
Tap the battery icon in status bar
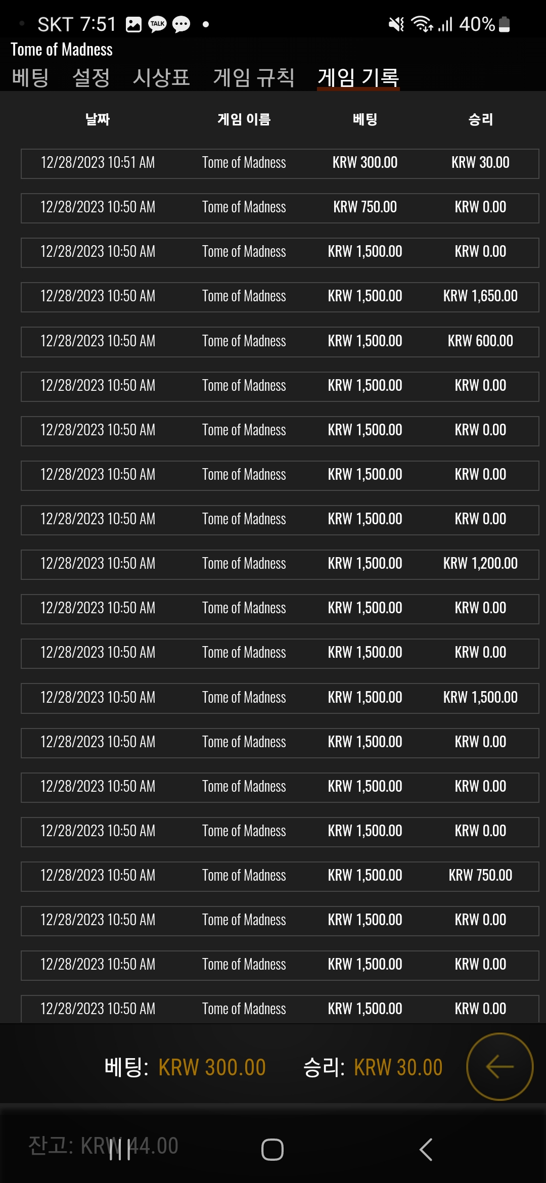[x=504, y=24]
